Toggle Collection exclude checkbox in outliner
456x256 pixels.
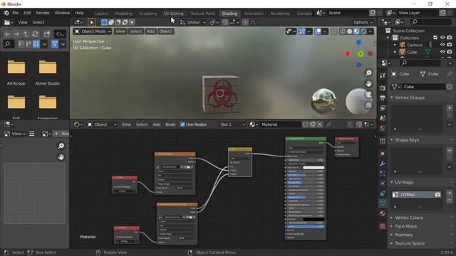435,38
